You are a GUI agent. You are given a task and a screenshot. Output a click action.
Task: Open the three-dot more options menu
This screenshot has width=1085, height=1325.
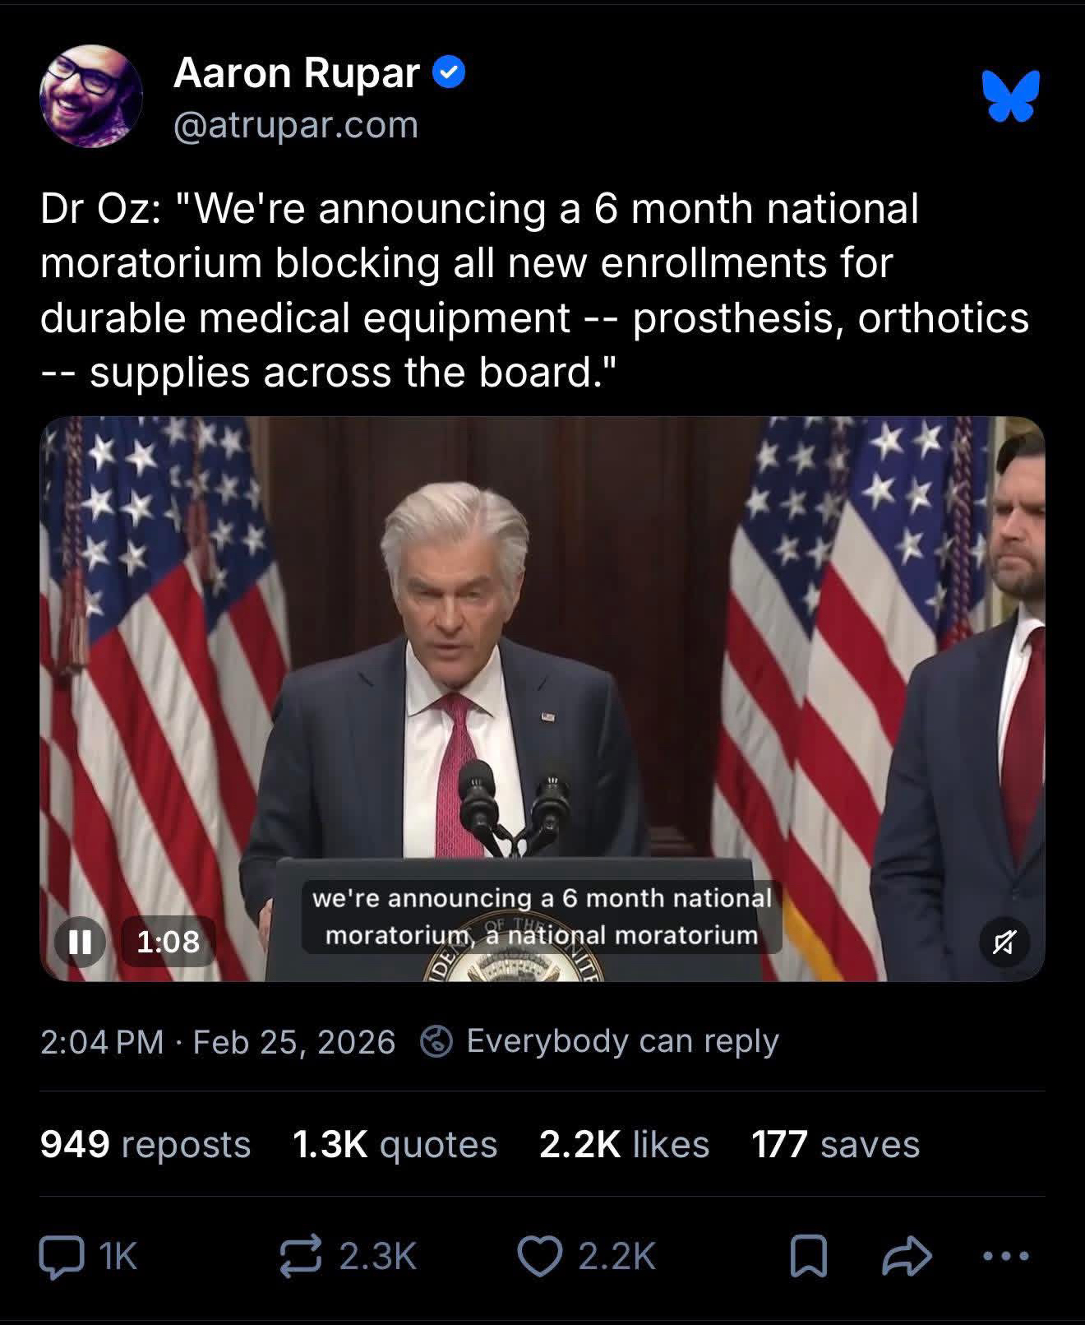[x=1005, y=1256]
